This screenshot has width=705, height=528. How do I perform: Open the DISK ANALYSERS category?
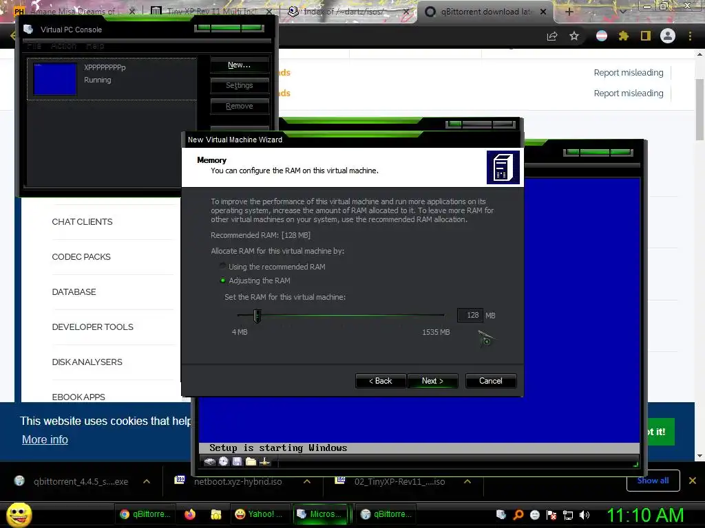(x=87, y=362)
